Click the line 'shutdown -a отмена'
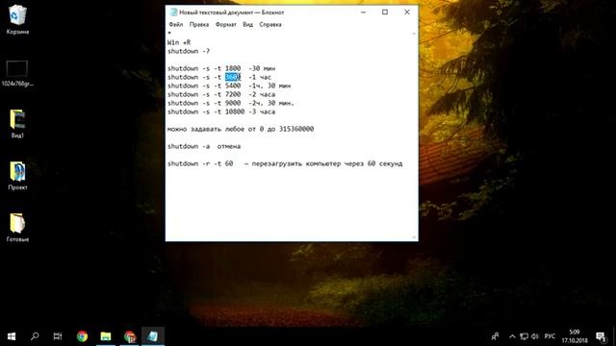616x346 pixels. pos(204,146)
